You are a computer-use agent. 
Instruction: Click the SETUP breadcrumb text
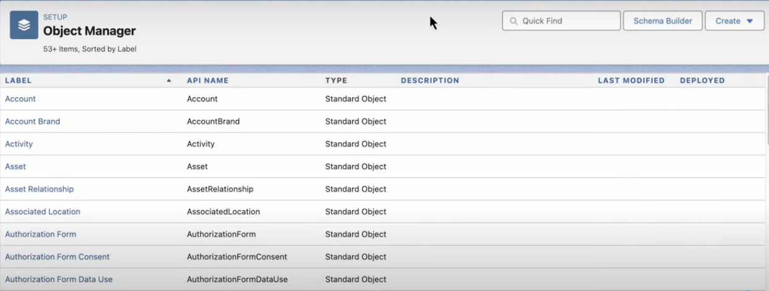point(55,17)
